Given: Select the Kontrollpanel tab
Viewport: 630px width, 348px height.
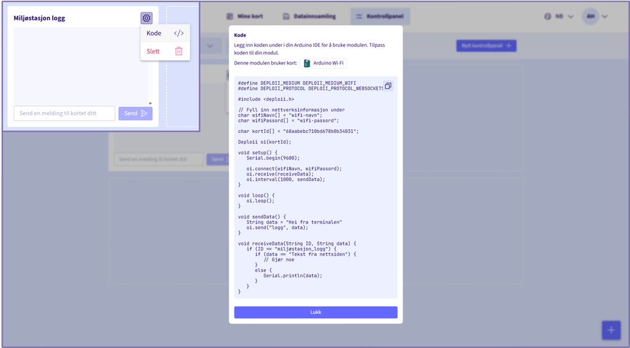Looking at the screenshot, I should (380, 17).
